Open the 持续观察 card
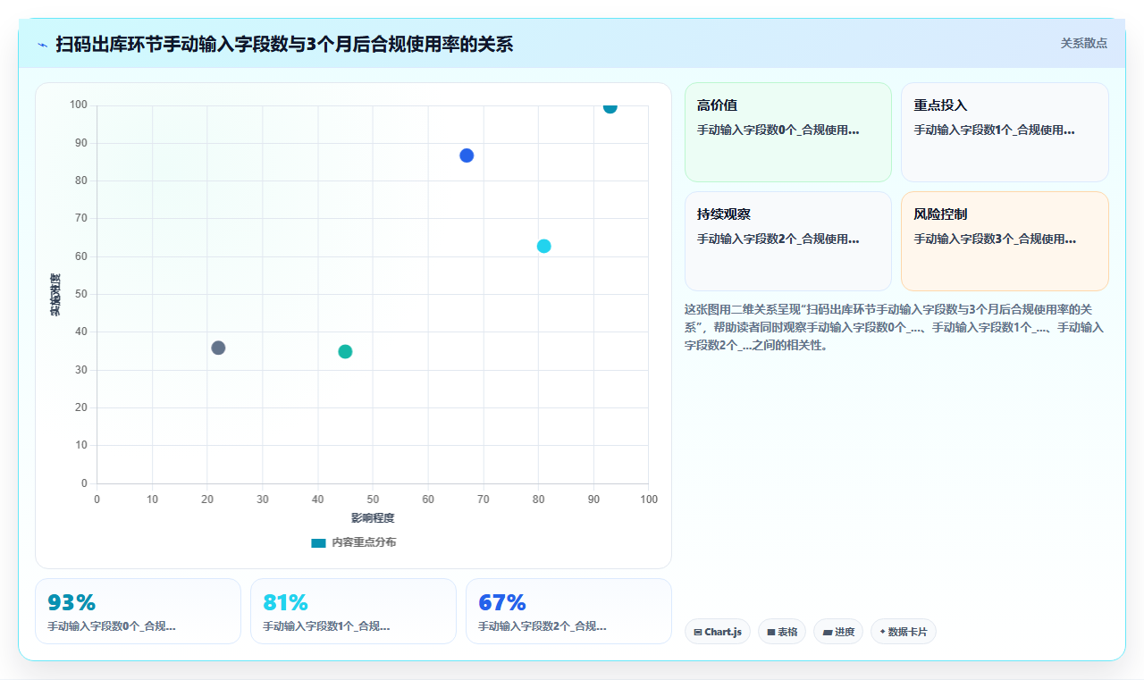1144x680 pixels. (x=788, y=241)
